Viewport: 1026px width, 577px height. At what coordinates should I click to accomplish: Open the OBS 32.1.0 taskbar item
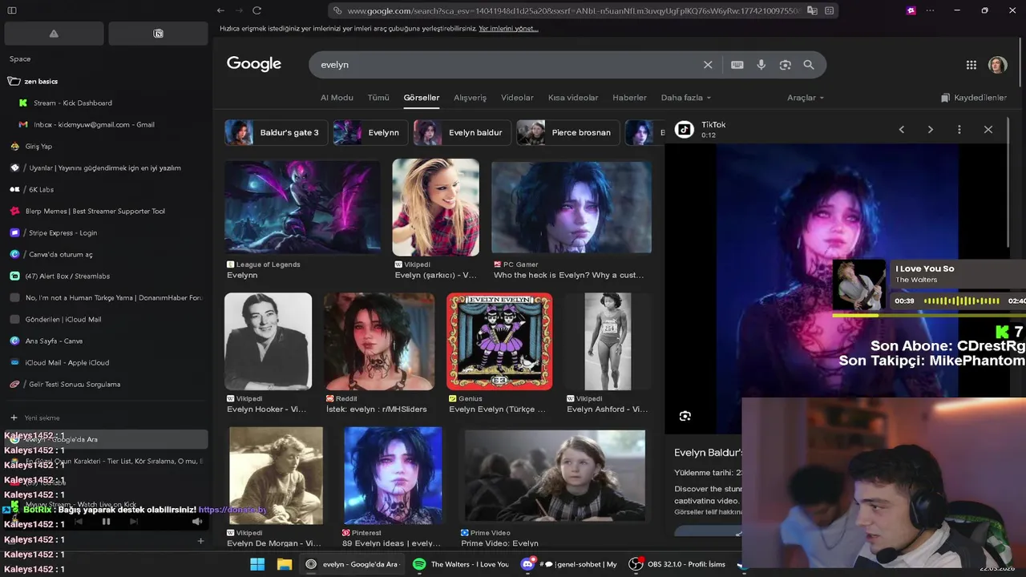pos(677,564)
